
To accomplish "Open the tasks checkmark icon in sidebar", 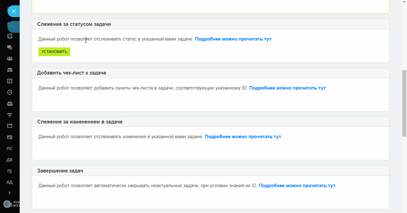I will point(10,36).
